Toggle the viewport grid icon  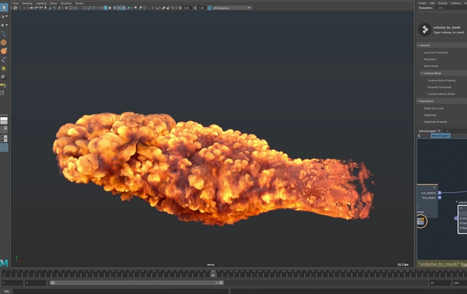point(66,8)
